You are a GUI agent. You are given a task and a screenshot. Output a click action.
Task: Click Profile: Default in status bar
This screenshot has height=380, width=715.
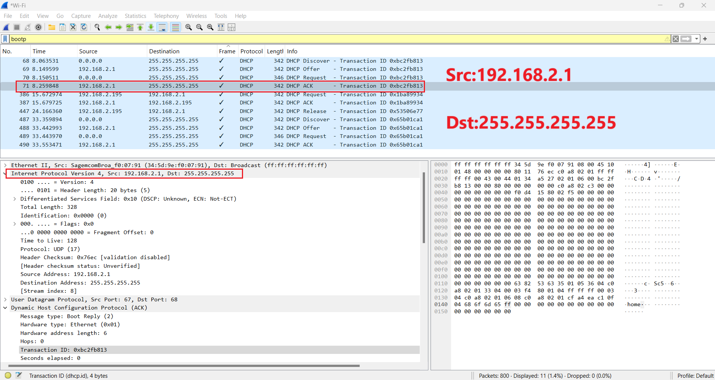[695, 376]
